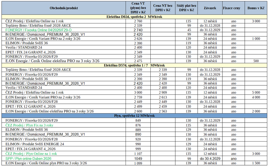Screen dimensions: 269x166
Task: Click the Cena NT bez DPH column header
Action: 163,8
